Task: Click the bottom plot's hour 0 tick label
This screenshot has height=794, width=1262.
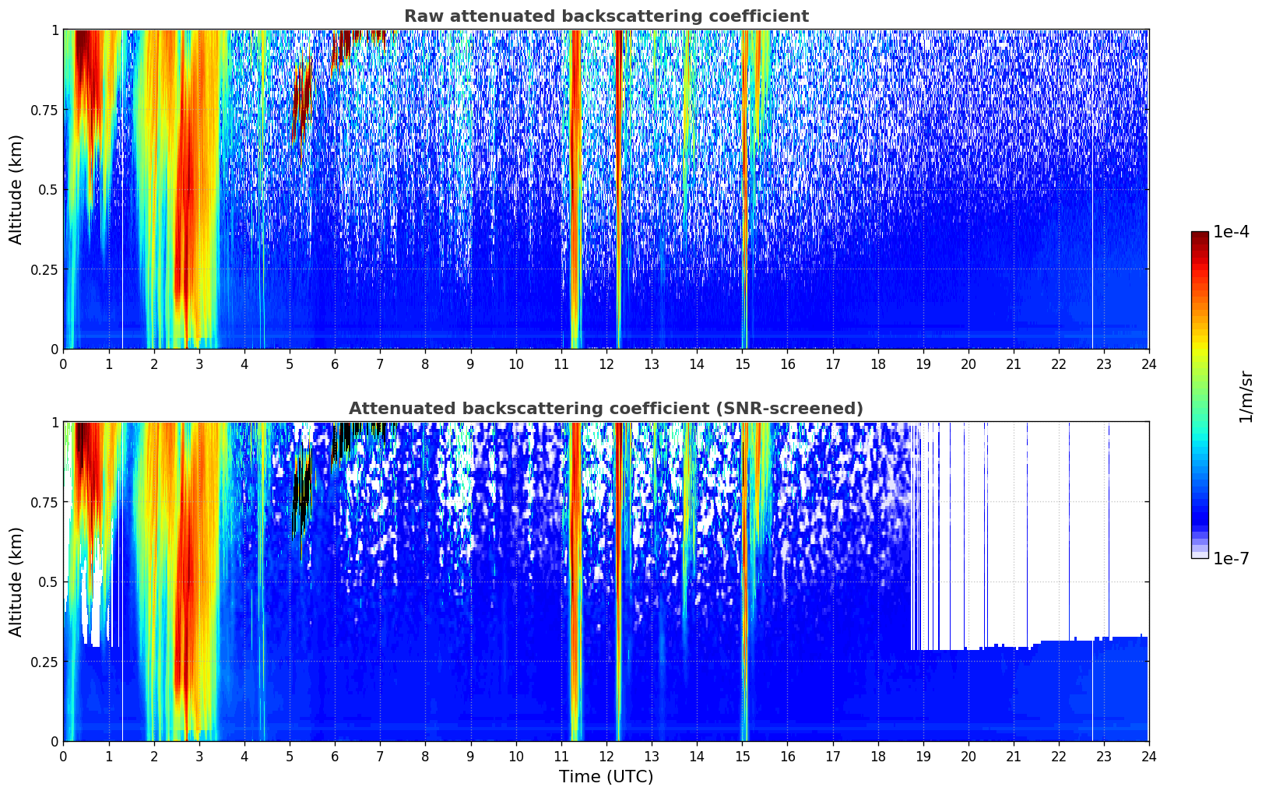Action: coord(64,756)
